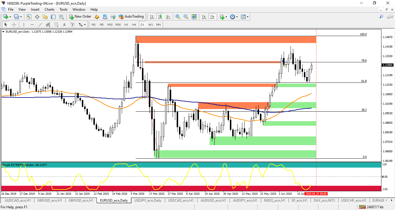Zoom out of the chart
The width and height of the screenshot is (395, 210).
point(186,17)
